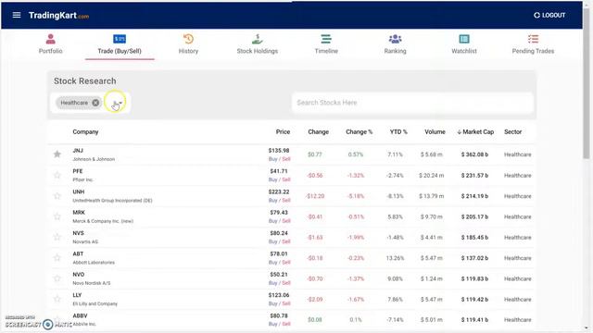Select the $ 362.08 b market cap value
593x333 pixels.
(474, 154)
